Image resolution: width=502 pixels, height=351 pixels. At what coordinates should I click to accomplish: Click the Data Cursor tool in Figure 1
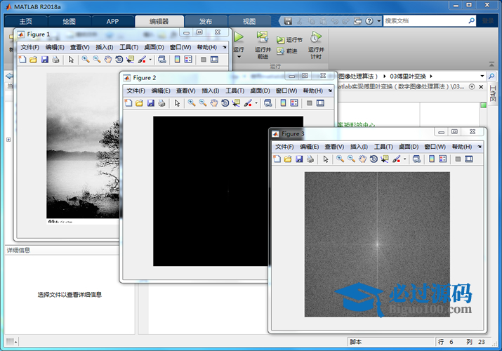pyautogui.click(x=130, y=60)
